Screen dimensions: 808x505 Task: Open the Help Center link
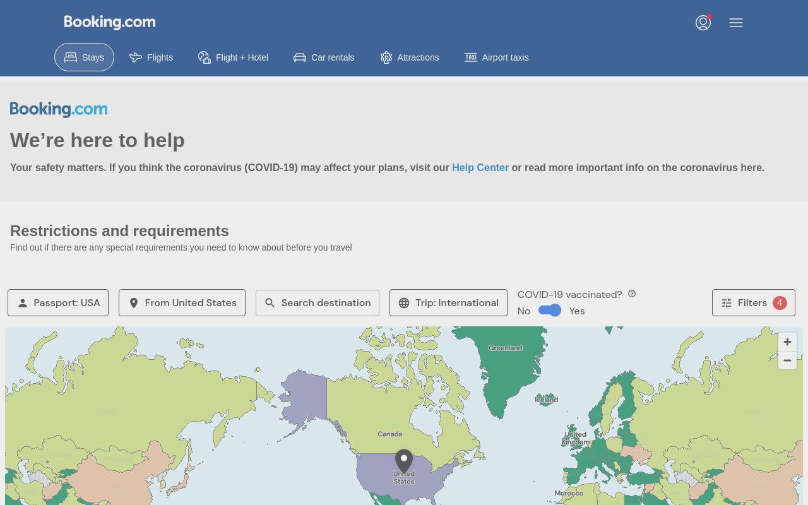click(x=480, y=167)
